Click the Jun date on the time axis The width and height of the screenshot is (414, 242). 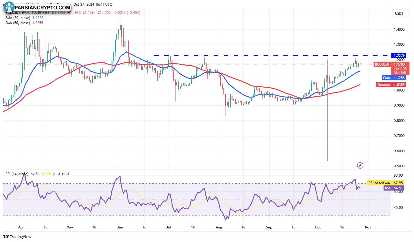click(120, 228)
